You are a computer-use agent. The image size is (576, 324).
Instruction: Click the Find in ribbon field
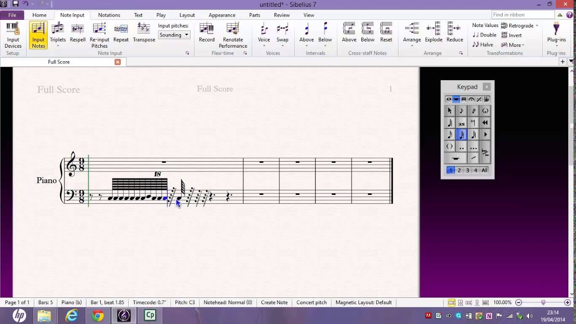[522, 15]
